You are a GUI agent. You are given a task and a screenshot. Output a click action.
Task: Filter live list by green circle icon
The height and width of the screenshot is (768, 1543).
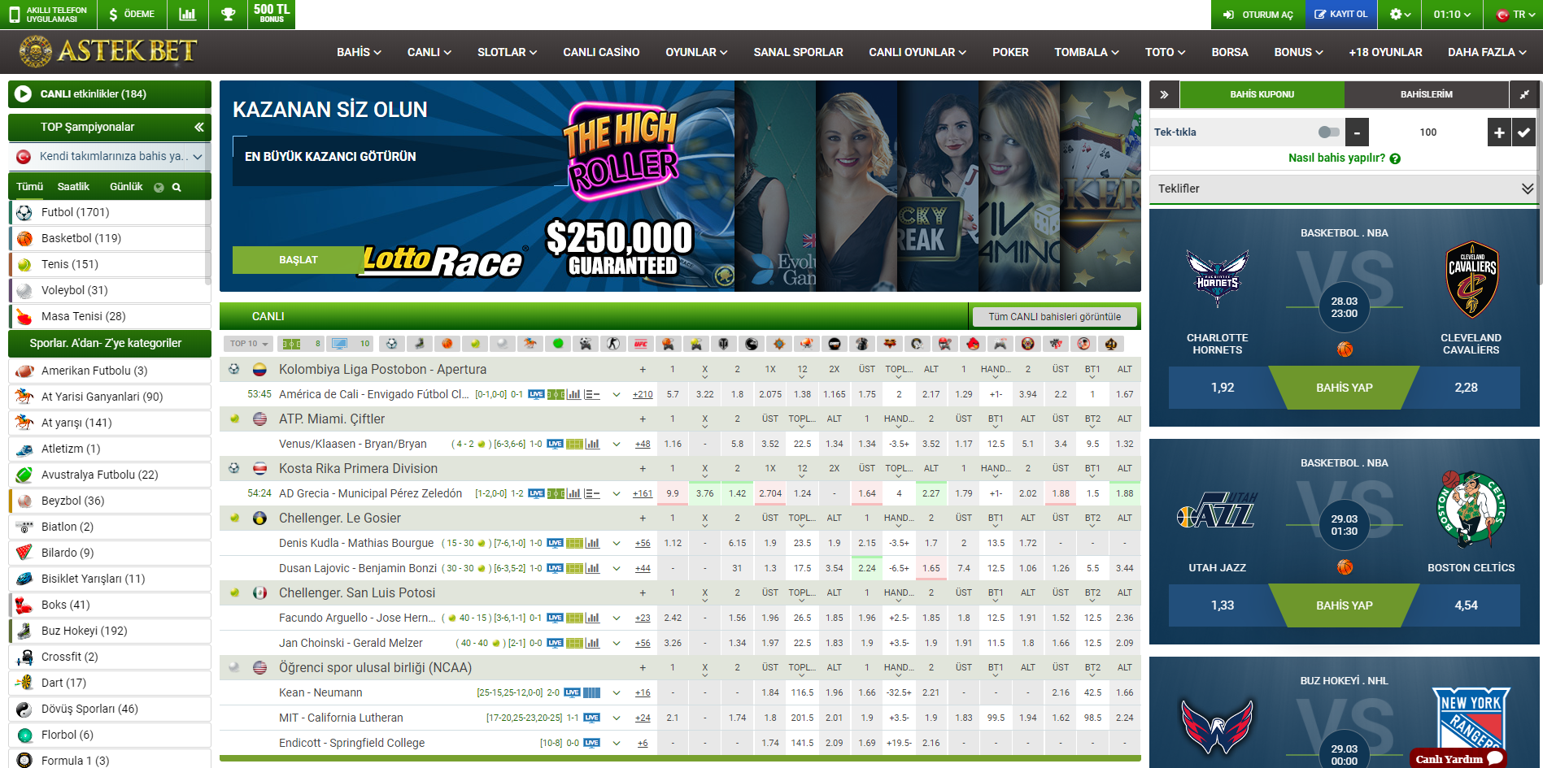point(557,344)
